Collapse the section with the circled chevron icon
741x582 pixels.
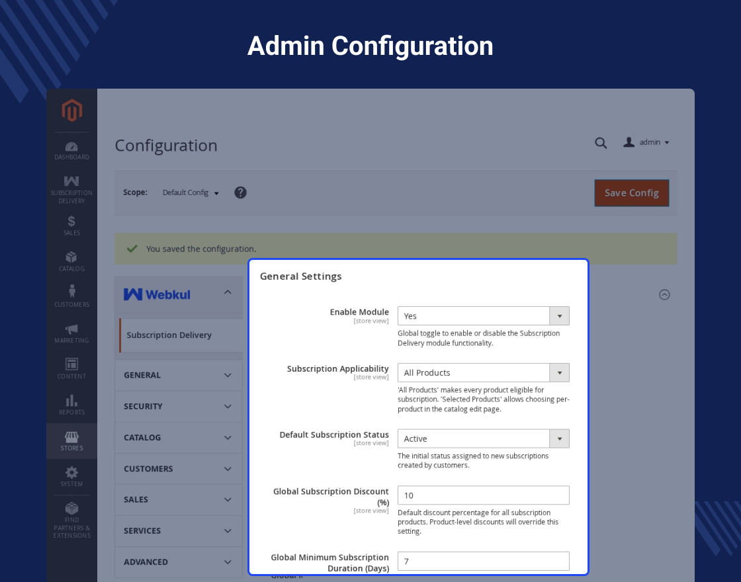[x=664, y=295]
